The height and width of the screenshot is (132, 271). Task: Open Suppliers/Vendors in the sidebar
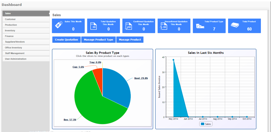(x=26, y=42)
